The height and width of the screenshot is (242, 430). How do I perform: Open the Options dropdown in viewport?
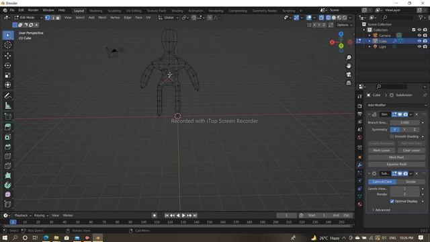point(345,25)
